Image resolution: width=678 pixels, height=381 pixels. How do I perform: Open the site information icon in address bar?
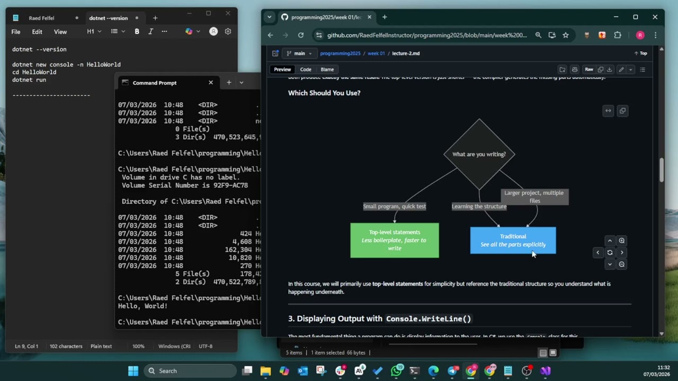point(318,35)
